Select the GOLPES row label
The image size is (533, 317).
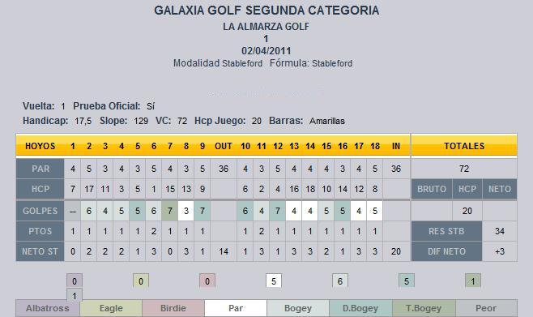pos(41,211)
